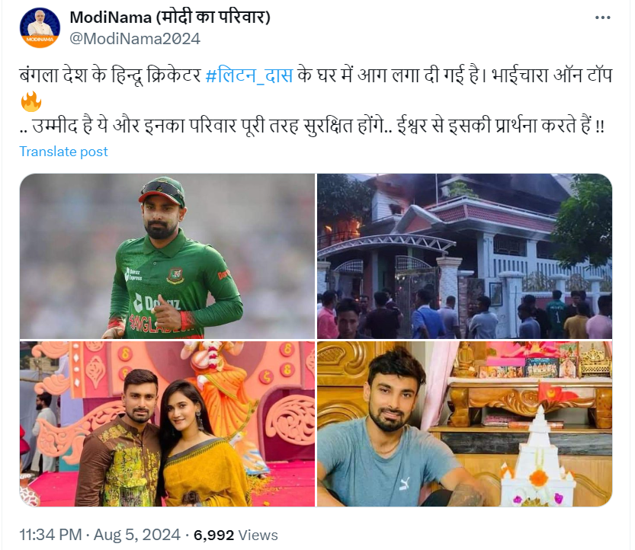Click the #लिटन_दास hashtag

249,75
